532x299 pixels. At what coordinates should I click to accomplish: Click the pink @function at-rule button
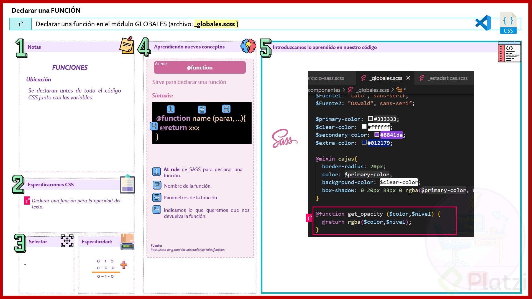[x=200, y=67]
